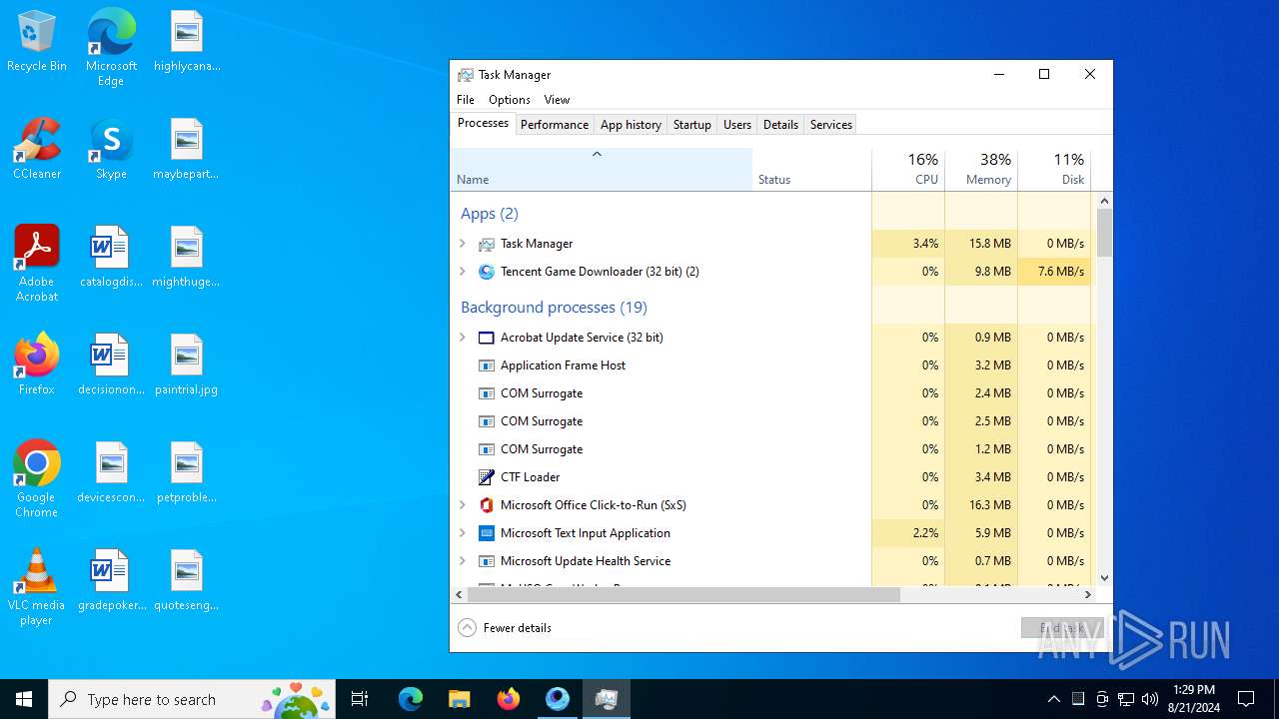Select the paintrial.jpg desktop file
Screen dimensions: 1279x719
pyautogui.click(x=187, y=365)
